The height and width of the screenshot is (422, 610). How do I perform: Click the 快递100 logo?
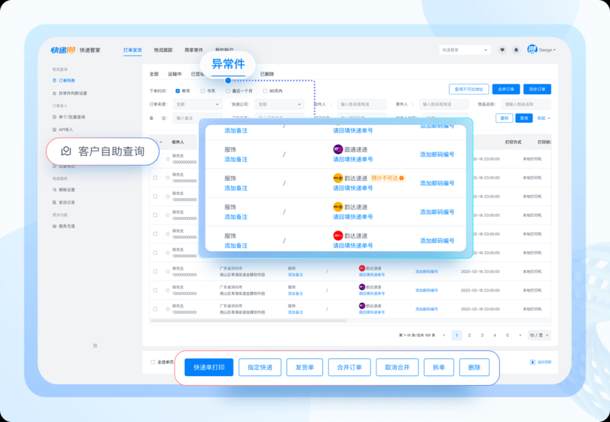[63, 50]
